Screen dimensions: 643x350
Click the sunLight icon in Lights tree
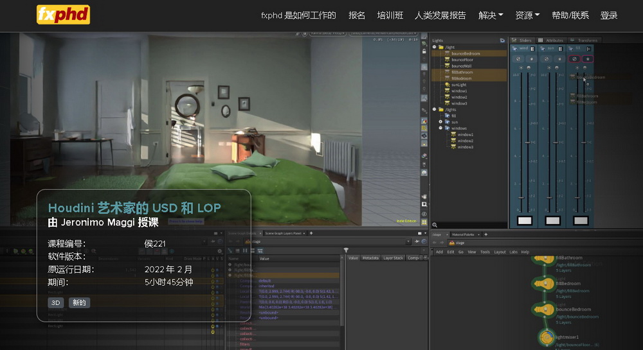coord(448,85)
